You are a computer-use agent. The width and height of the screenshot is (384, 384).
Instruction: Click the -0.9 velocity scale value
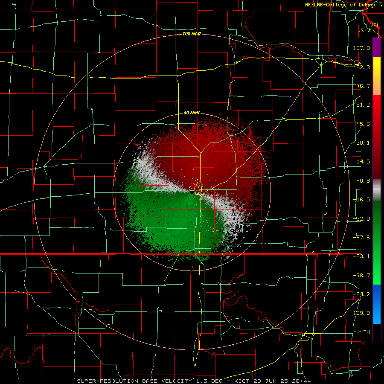tap(363, 181)
